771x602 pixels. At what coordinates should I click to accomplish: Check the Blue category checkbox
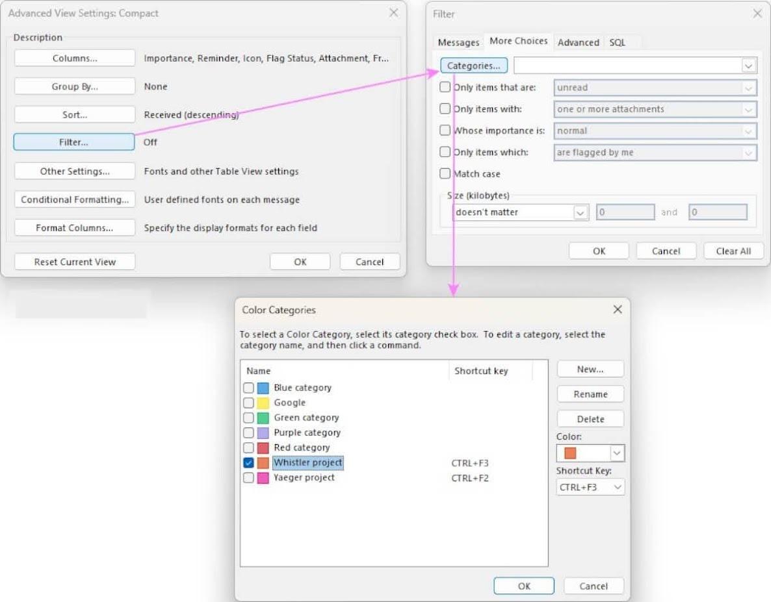tap(248, 388)
